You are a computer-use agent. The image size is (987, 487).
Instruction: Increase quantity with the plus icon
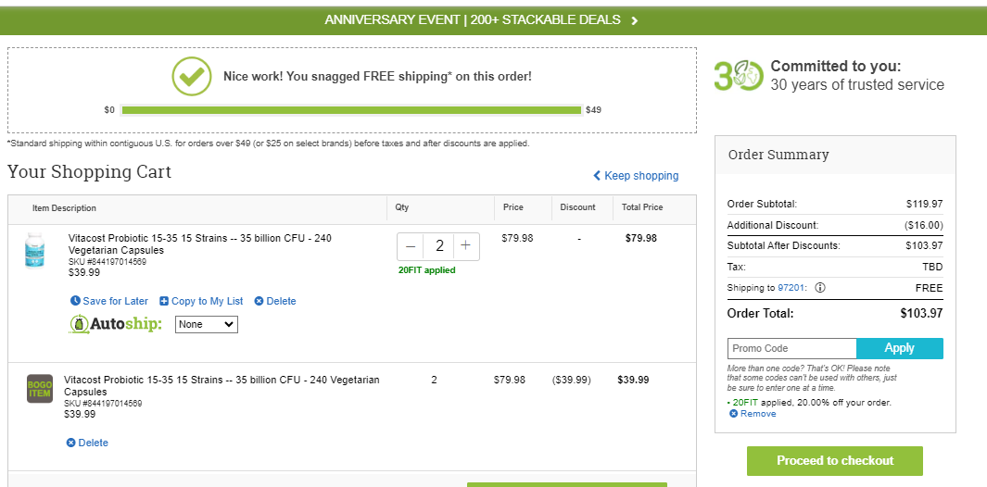click(466, 246)
